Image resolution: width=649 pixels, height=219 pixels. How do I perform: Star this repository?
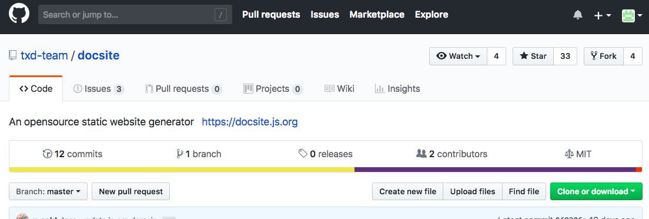(x=533, y=57)
